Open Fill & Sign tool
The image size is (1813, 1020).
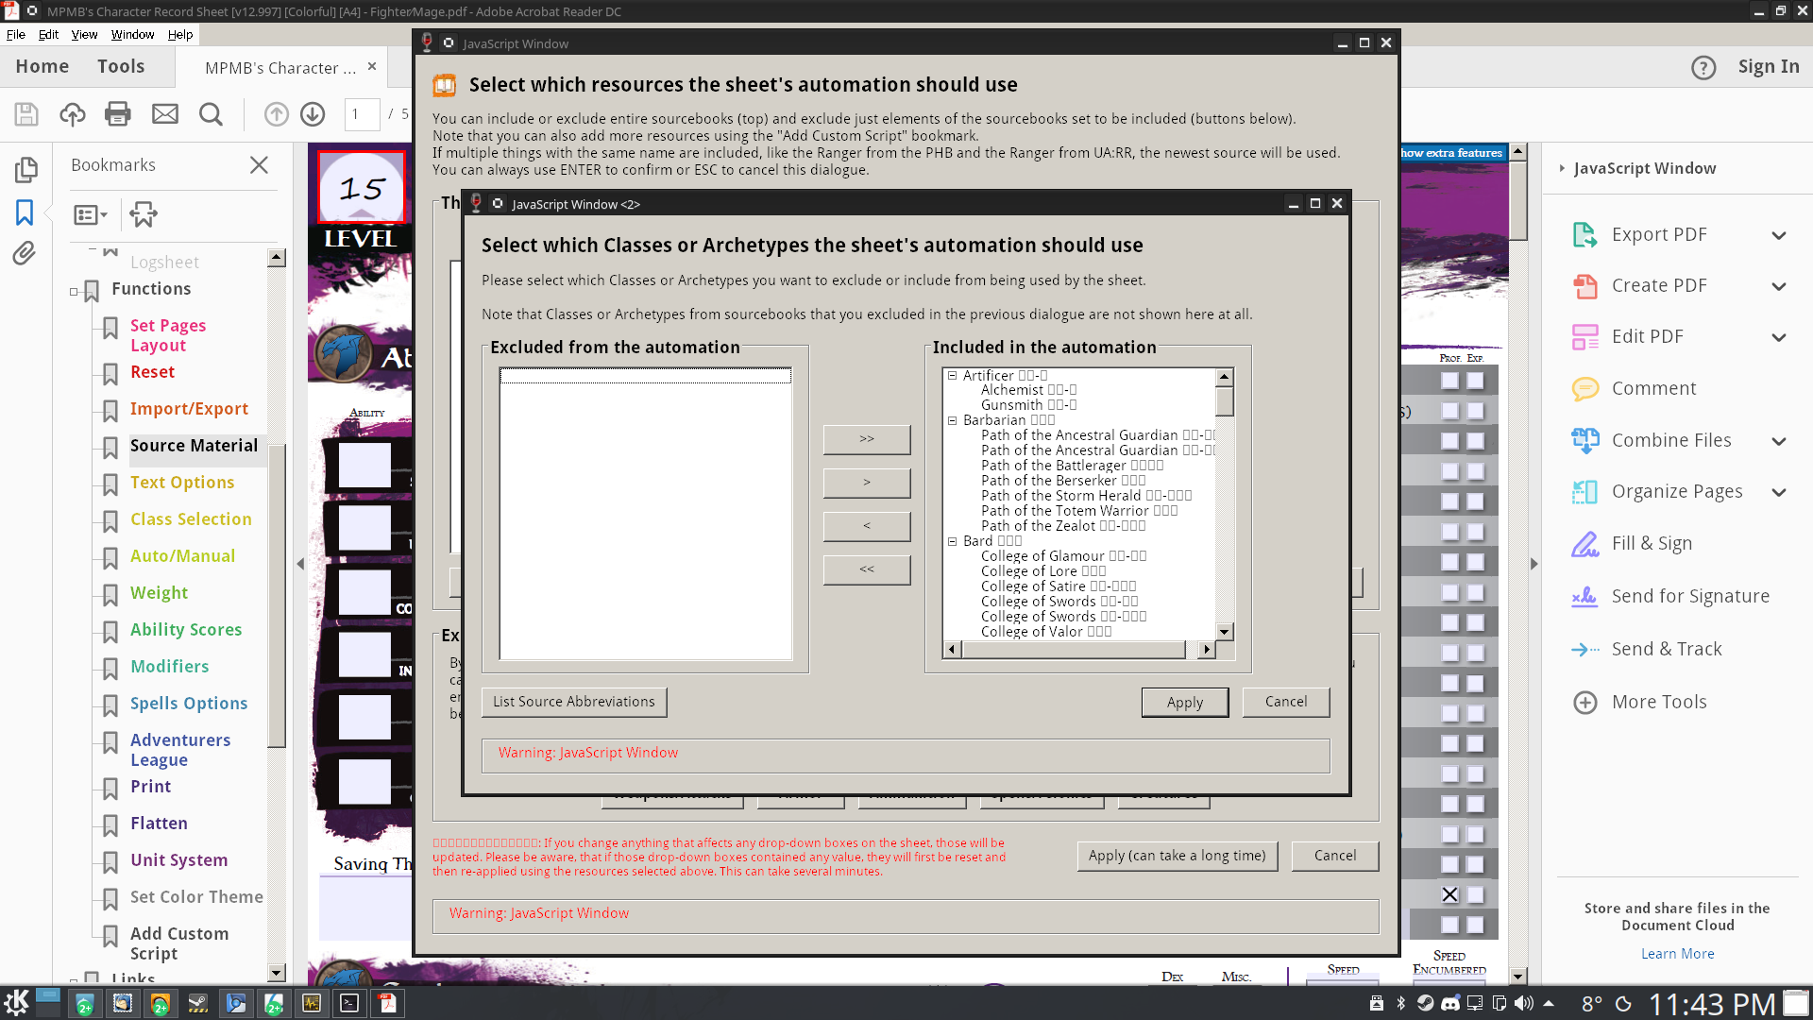(1652, 543)
